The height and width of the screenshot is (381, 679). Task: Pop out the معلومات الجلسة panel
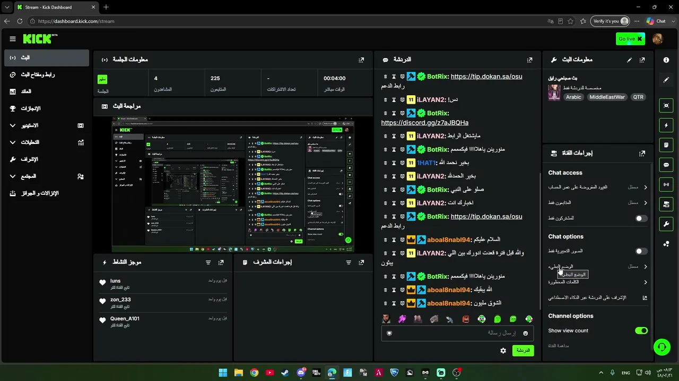361,60
